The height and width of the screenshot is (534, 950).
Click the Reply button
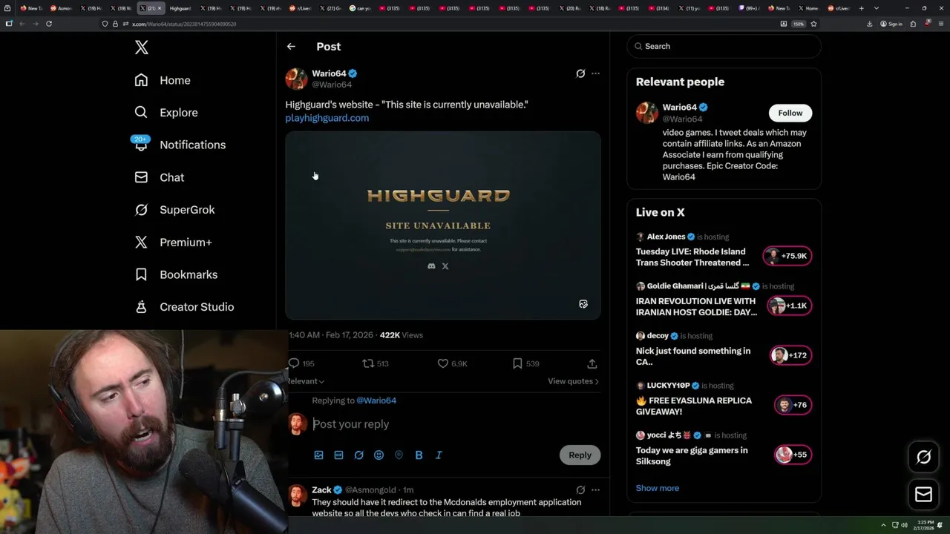[x=580, y=455]
